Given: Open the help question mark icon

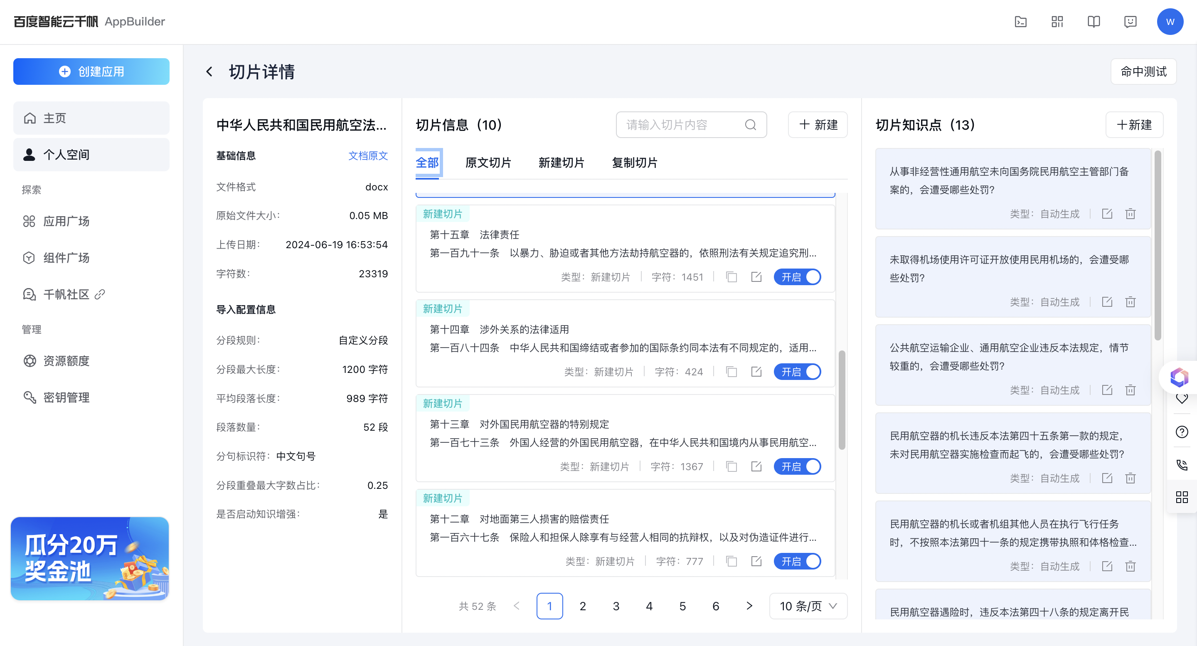Looking at the screenshot, I should pos(1182,432).
